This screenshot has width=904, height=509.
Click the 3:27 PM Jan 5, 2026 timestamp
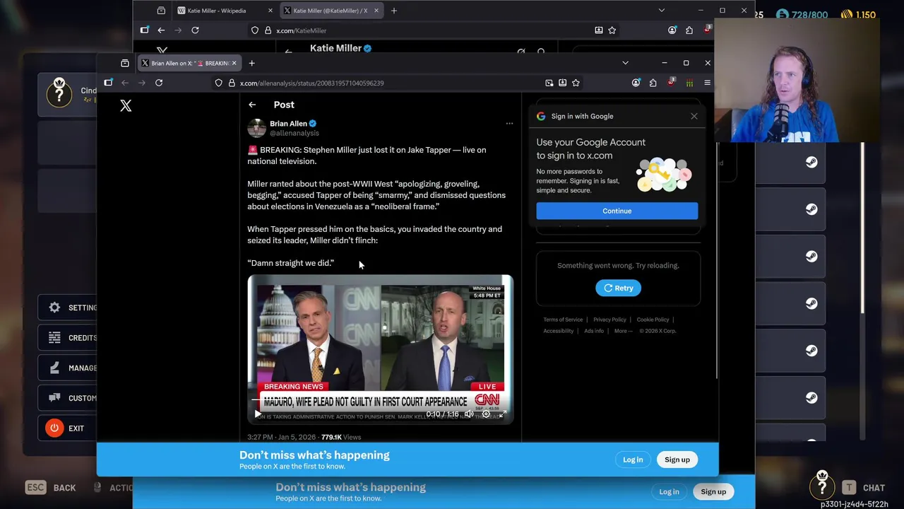[281, 437]
